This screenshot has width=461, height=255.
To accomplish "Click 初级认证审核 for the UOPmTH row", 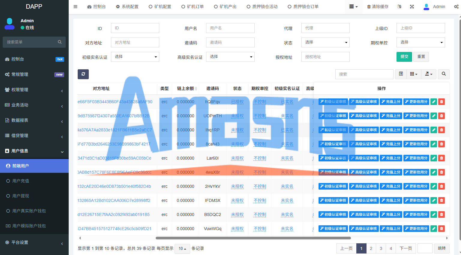I will [333, 116].
